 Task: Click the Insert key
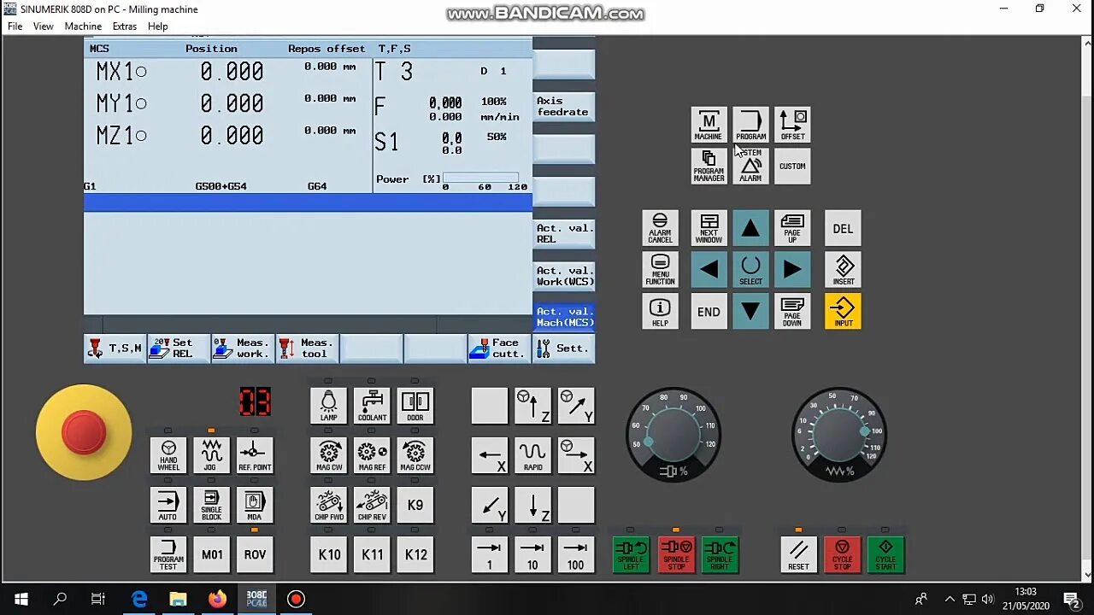[x=843, y=270]
